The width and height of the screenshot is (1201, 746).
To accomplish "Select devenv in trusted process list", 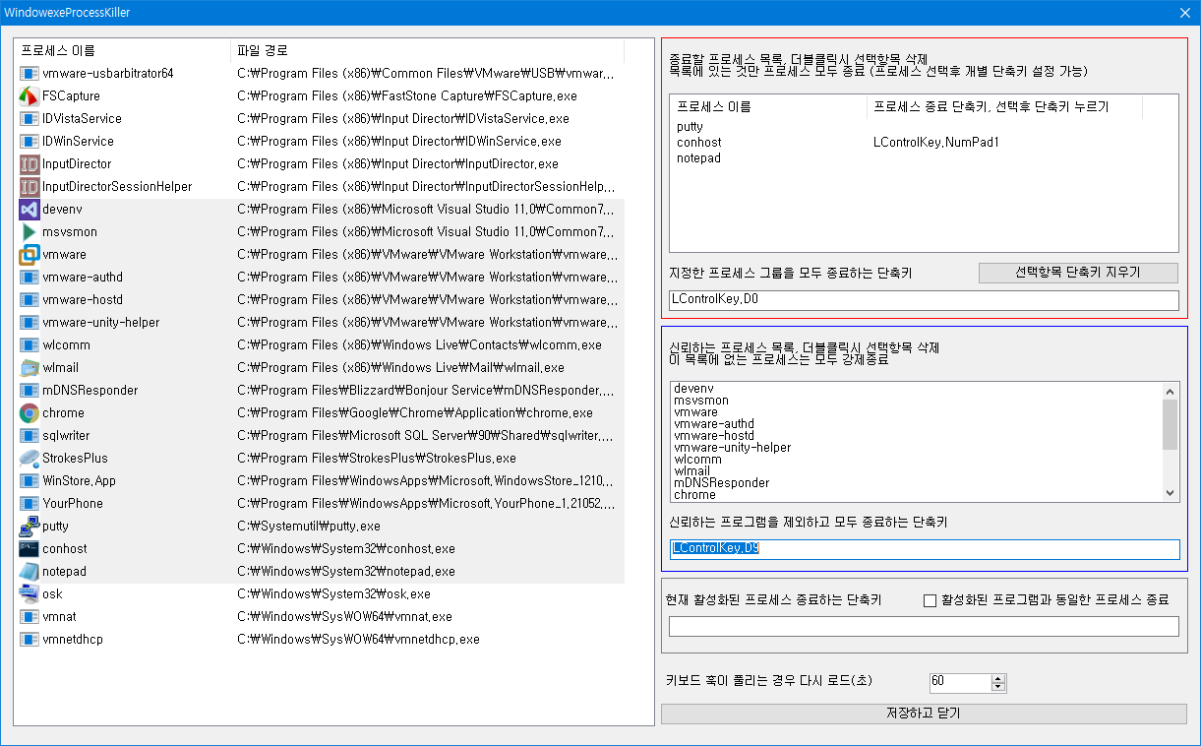I will point(693,389).
